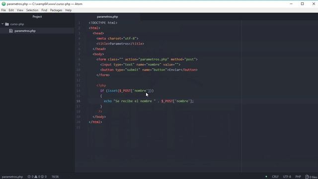Click the opening <html> tag
The image size is (318, 179).
click(x=94, y=28)
